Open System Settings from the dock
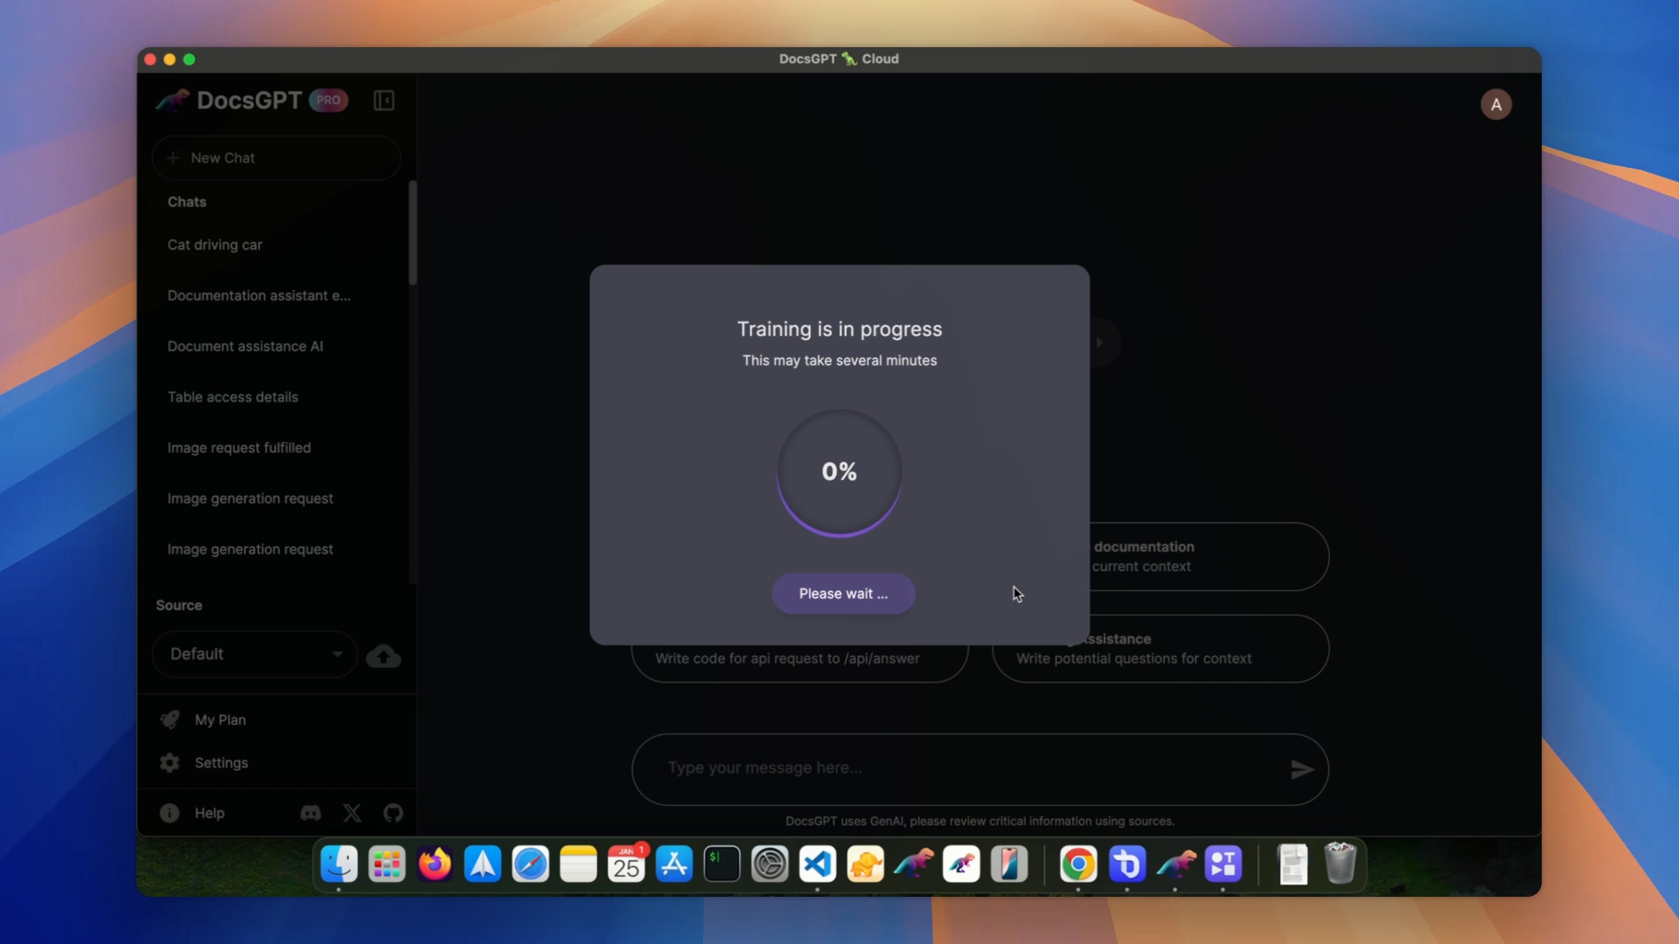The image size is (1679, 944). (x=770, y=864)
